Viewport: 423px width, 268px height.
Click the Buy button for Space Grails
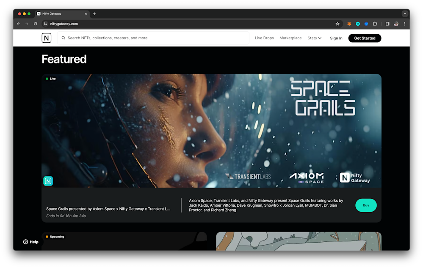click(x=366, y=205)
